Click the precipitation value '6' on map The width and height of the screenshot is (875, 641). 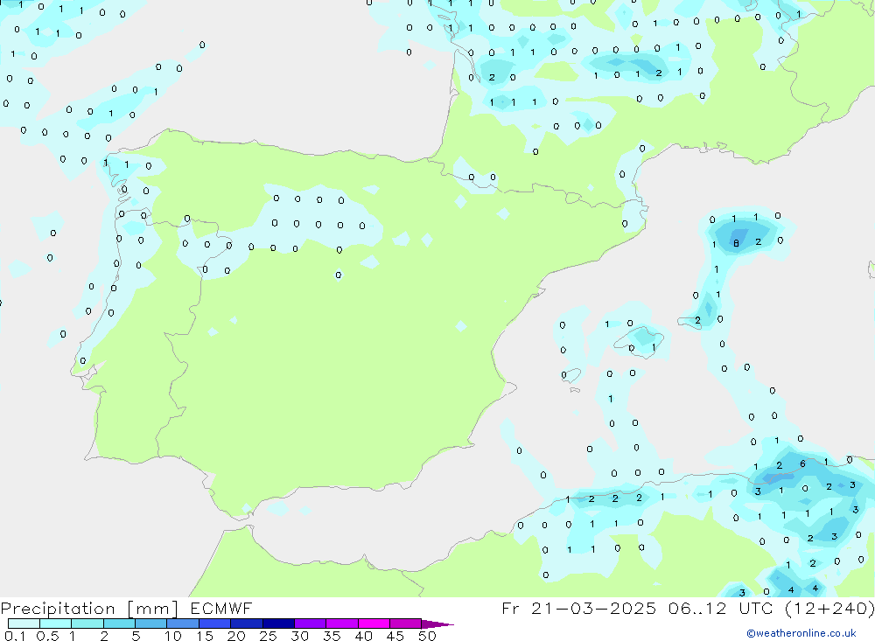(802, 463)
